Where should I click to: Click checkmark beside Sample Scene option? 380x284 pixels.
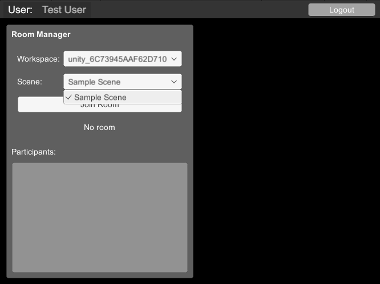pyautogui.click(x=68, y=98)
